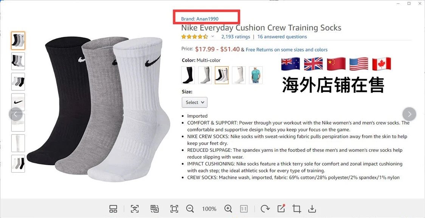Rotate the image clockwise
This screenshot has width=425, height=218.
click(x=265, y=209)
